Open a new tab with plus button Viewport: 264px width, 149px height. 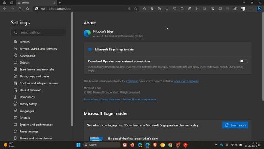[60, 3]
